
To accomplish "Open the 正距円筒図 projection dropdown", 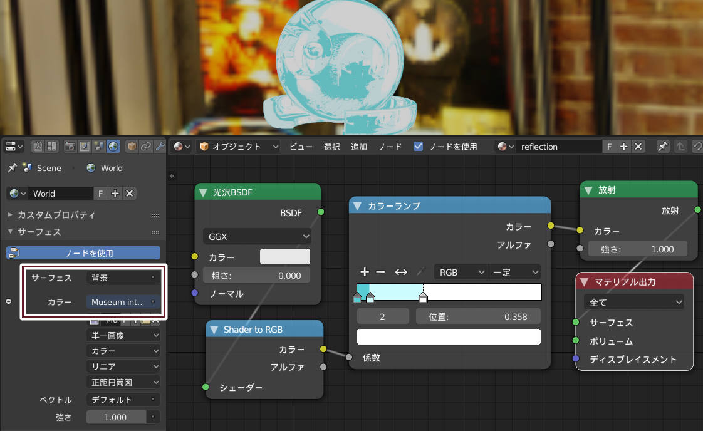I will [123, 382].
